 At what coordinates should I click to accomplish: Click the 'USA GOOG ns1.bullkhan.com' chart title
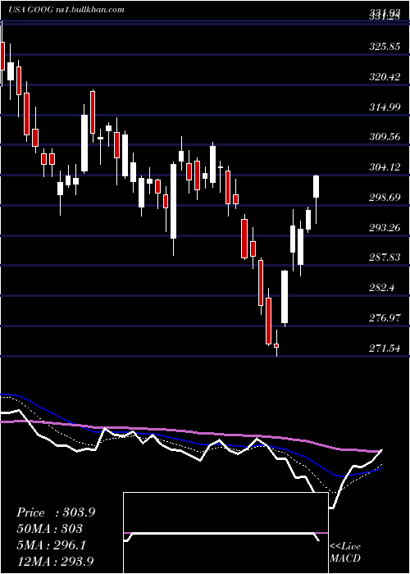coord(66,10)
